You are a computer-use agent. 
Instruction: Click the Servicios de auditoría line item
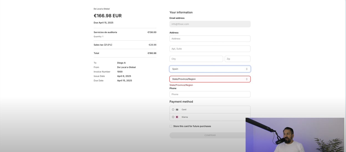tap(105, 32)
